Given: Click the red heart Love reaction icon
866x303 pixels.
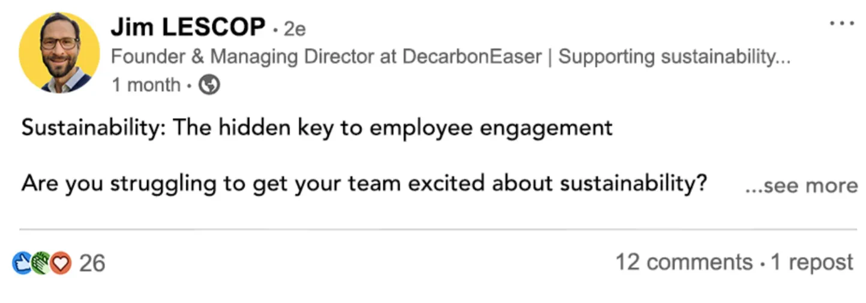Looking at the screenshot, I should 60,263.
